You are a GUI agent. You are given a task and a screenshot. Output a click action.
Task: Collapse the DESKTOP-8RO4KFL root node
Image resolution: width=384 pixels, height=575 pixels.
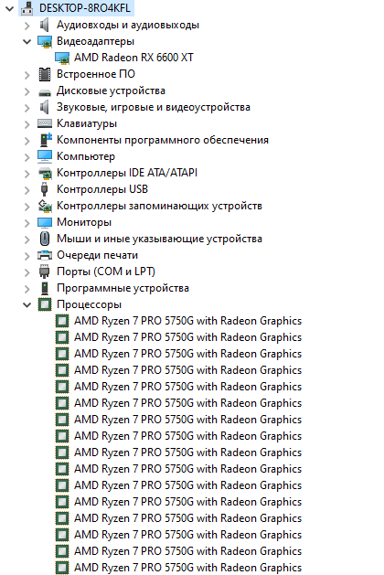[9, 8]
